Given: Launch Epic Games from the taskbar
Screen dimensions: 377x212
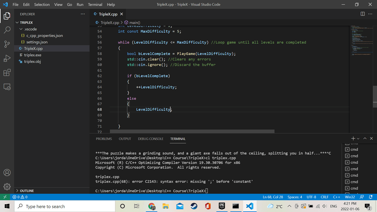Looking at the screenshot, I should pyautogui.click(x=222, y=206).
